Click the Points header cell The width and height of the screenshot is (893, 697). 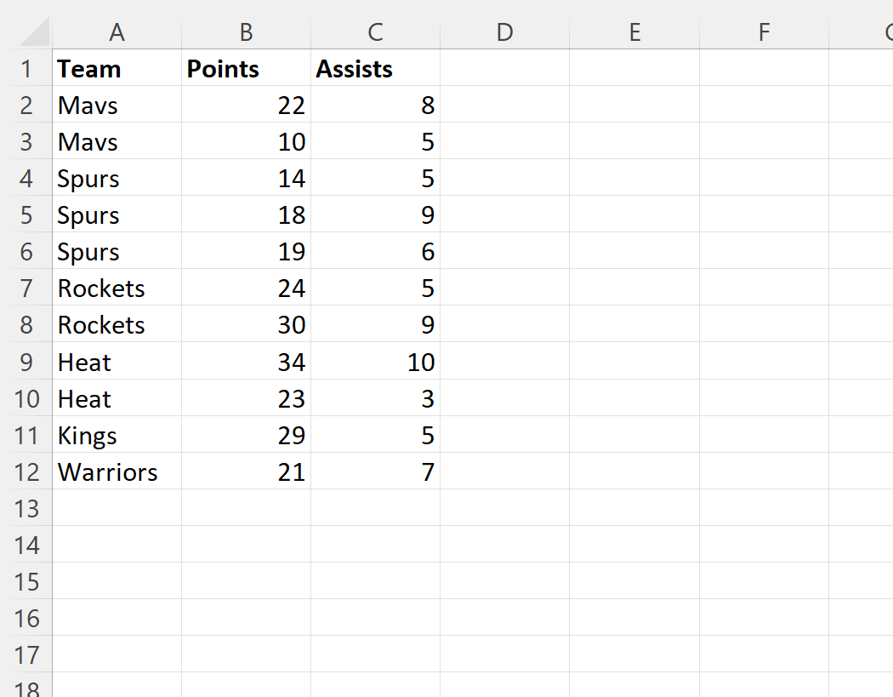click(246, 68)
